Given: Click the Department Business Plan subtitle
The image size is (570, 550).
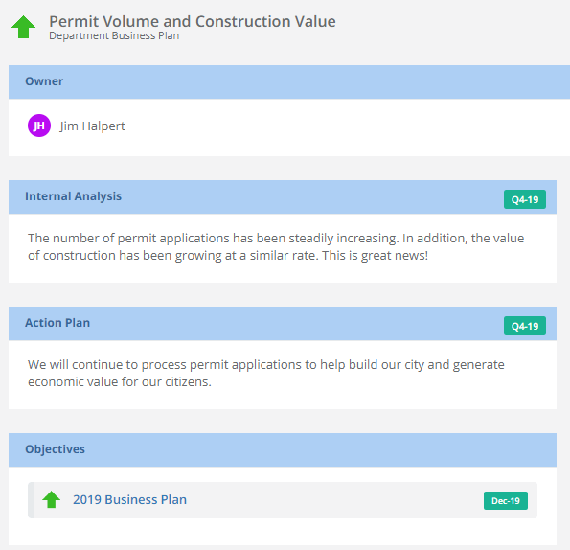Looking at the screenshot, I should point(114,36).
